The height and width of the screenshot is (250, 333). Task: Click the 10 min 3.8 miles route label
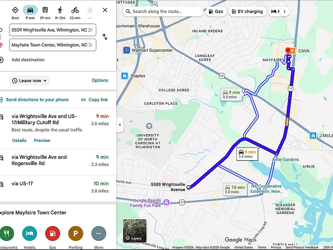coord(235,189)
